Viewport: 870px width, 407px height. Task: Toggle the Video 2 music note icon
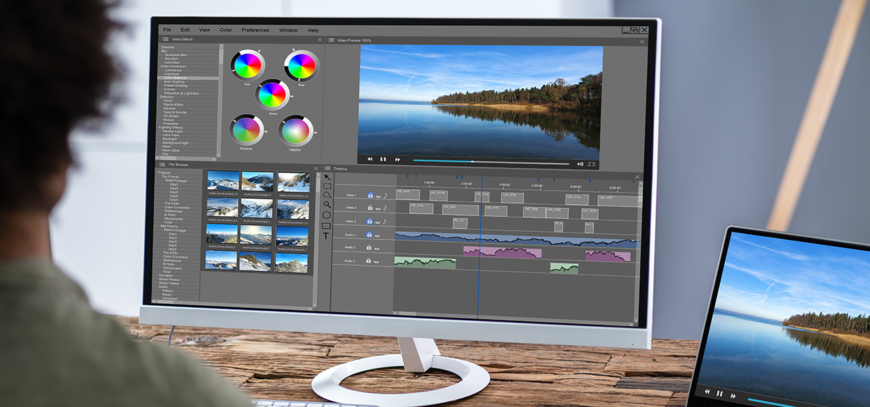tap(385, 208)
